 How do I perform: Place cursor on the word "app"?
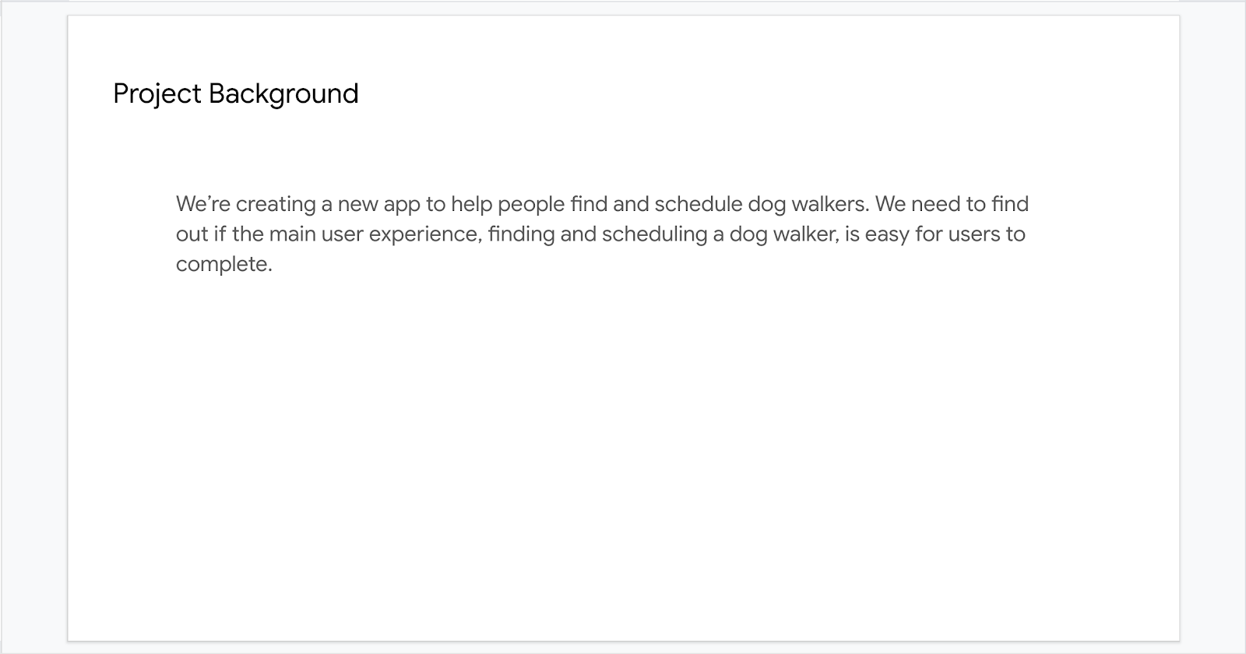402,204
